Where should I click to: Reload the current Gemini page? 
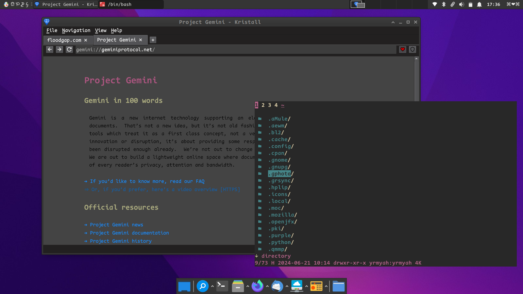(69, 49)
